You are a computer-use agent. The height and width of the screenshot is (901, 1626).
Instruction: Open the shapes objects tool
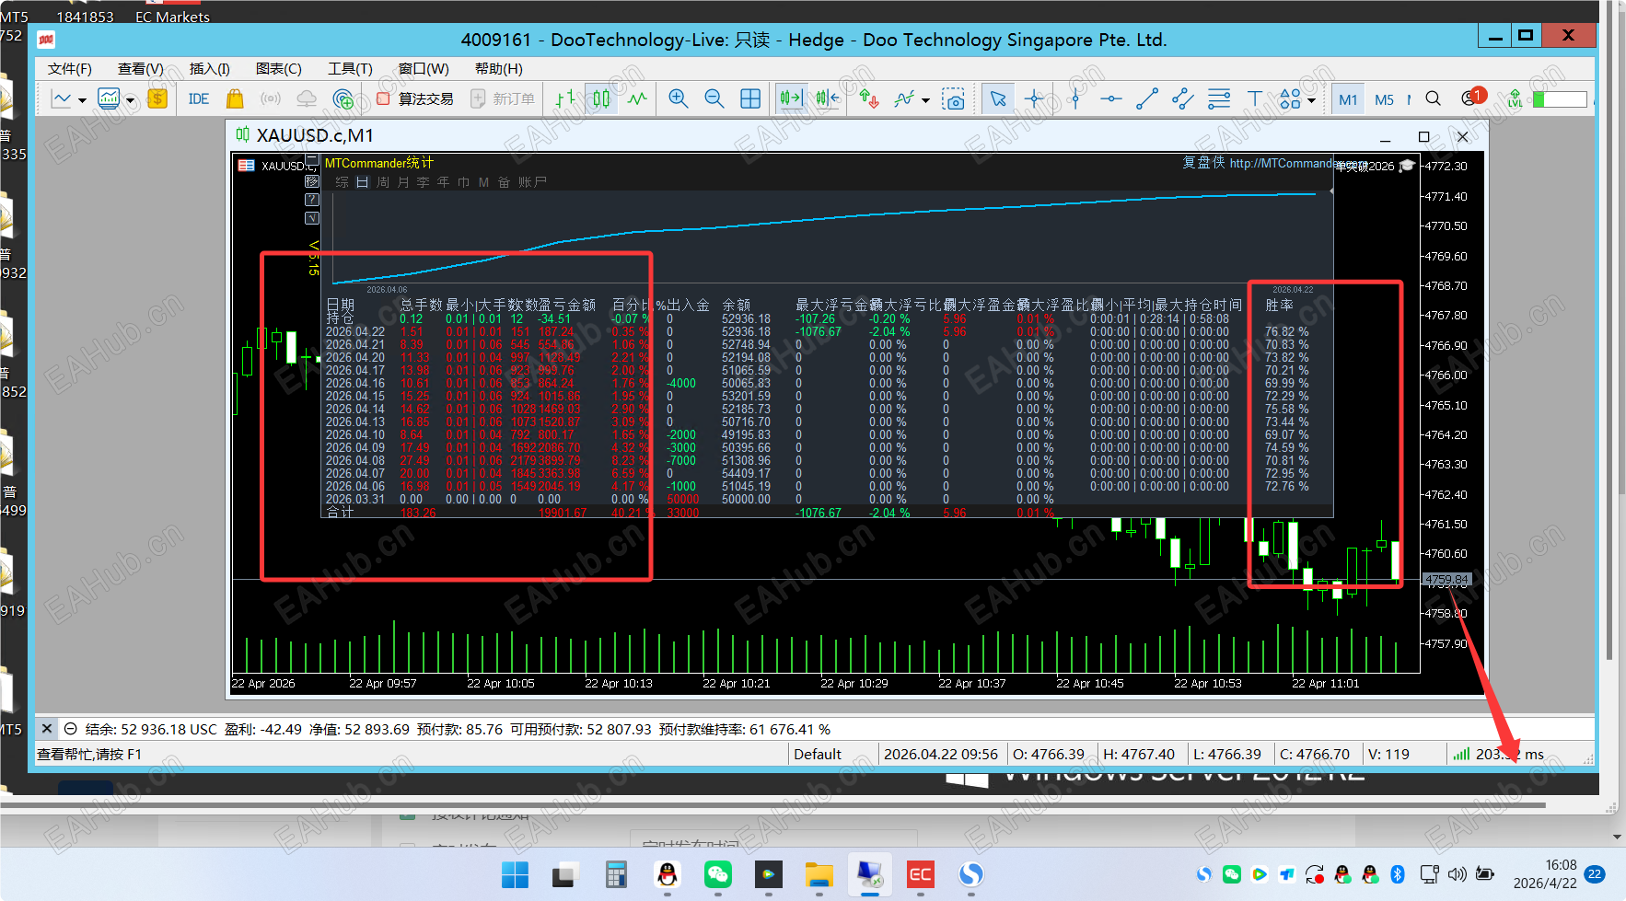1290,98
